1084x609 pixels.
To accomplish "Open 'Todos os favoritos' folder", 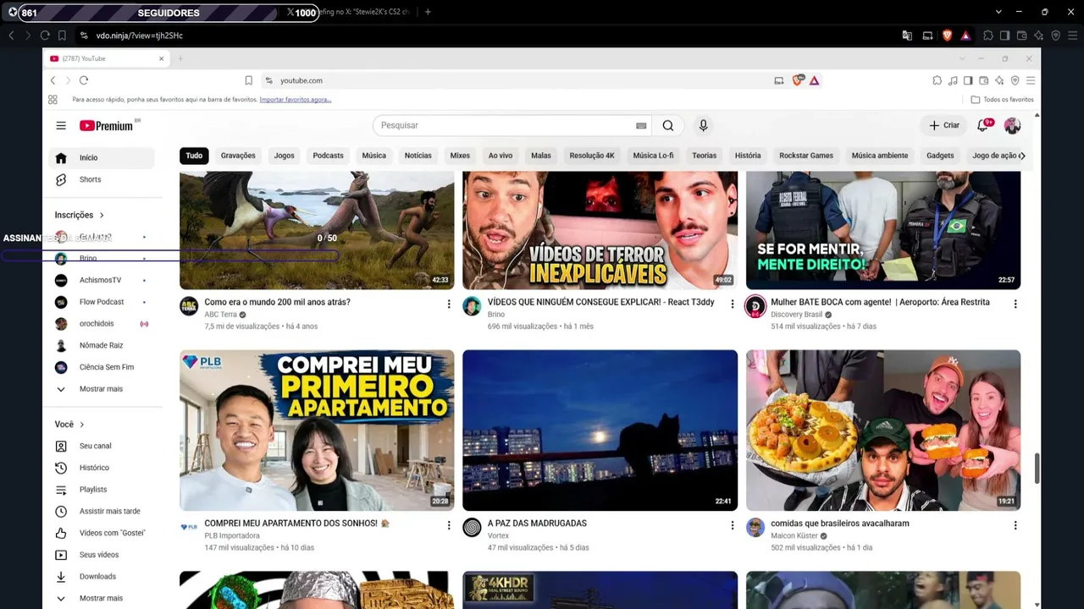I will [x=1002, y=100].
